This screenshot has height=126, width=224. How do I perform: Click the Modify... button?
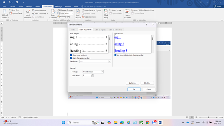(147, 83)
